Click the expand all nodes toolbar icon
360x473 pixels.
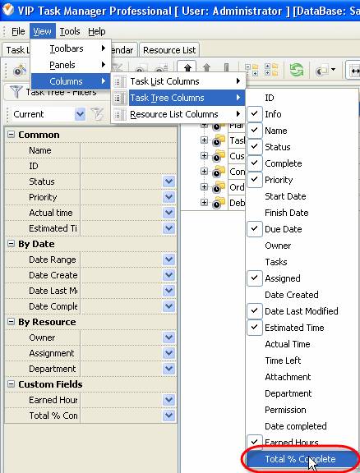pyautogui.click(x=271, y=70)
